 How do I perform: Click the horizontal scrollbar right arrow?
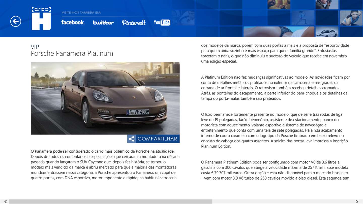357,201
